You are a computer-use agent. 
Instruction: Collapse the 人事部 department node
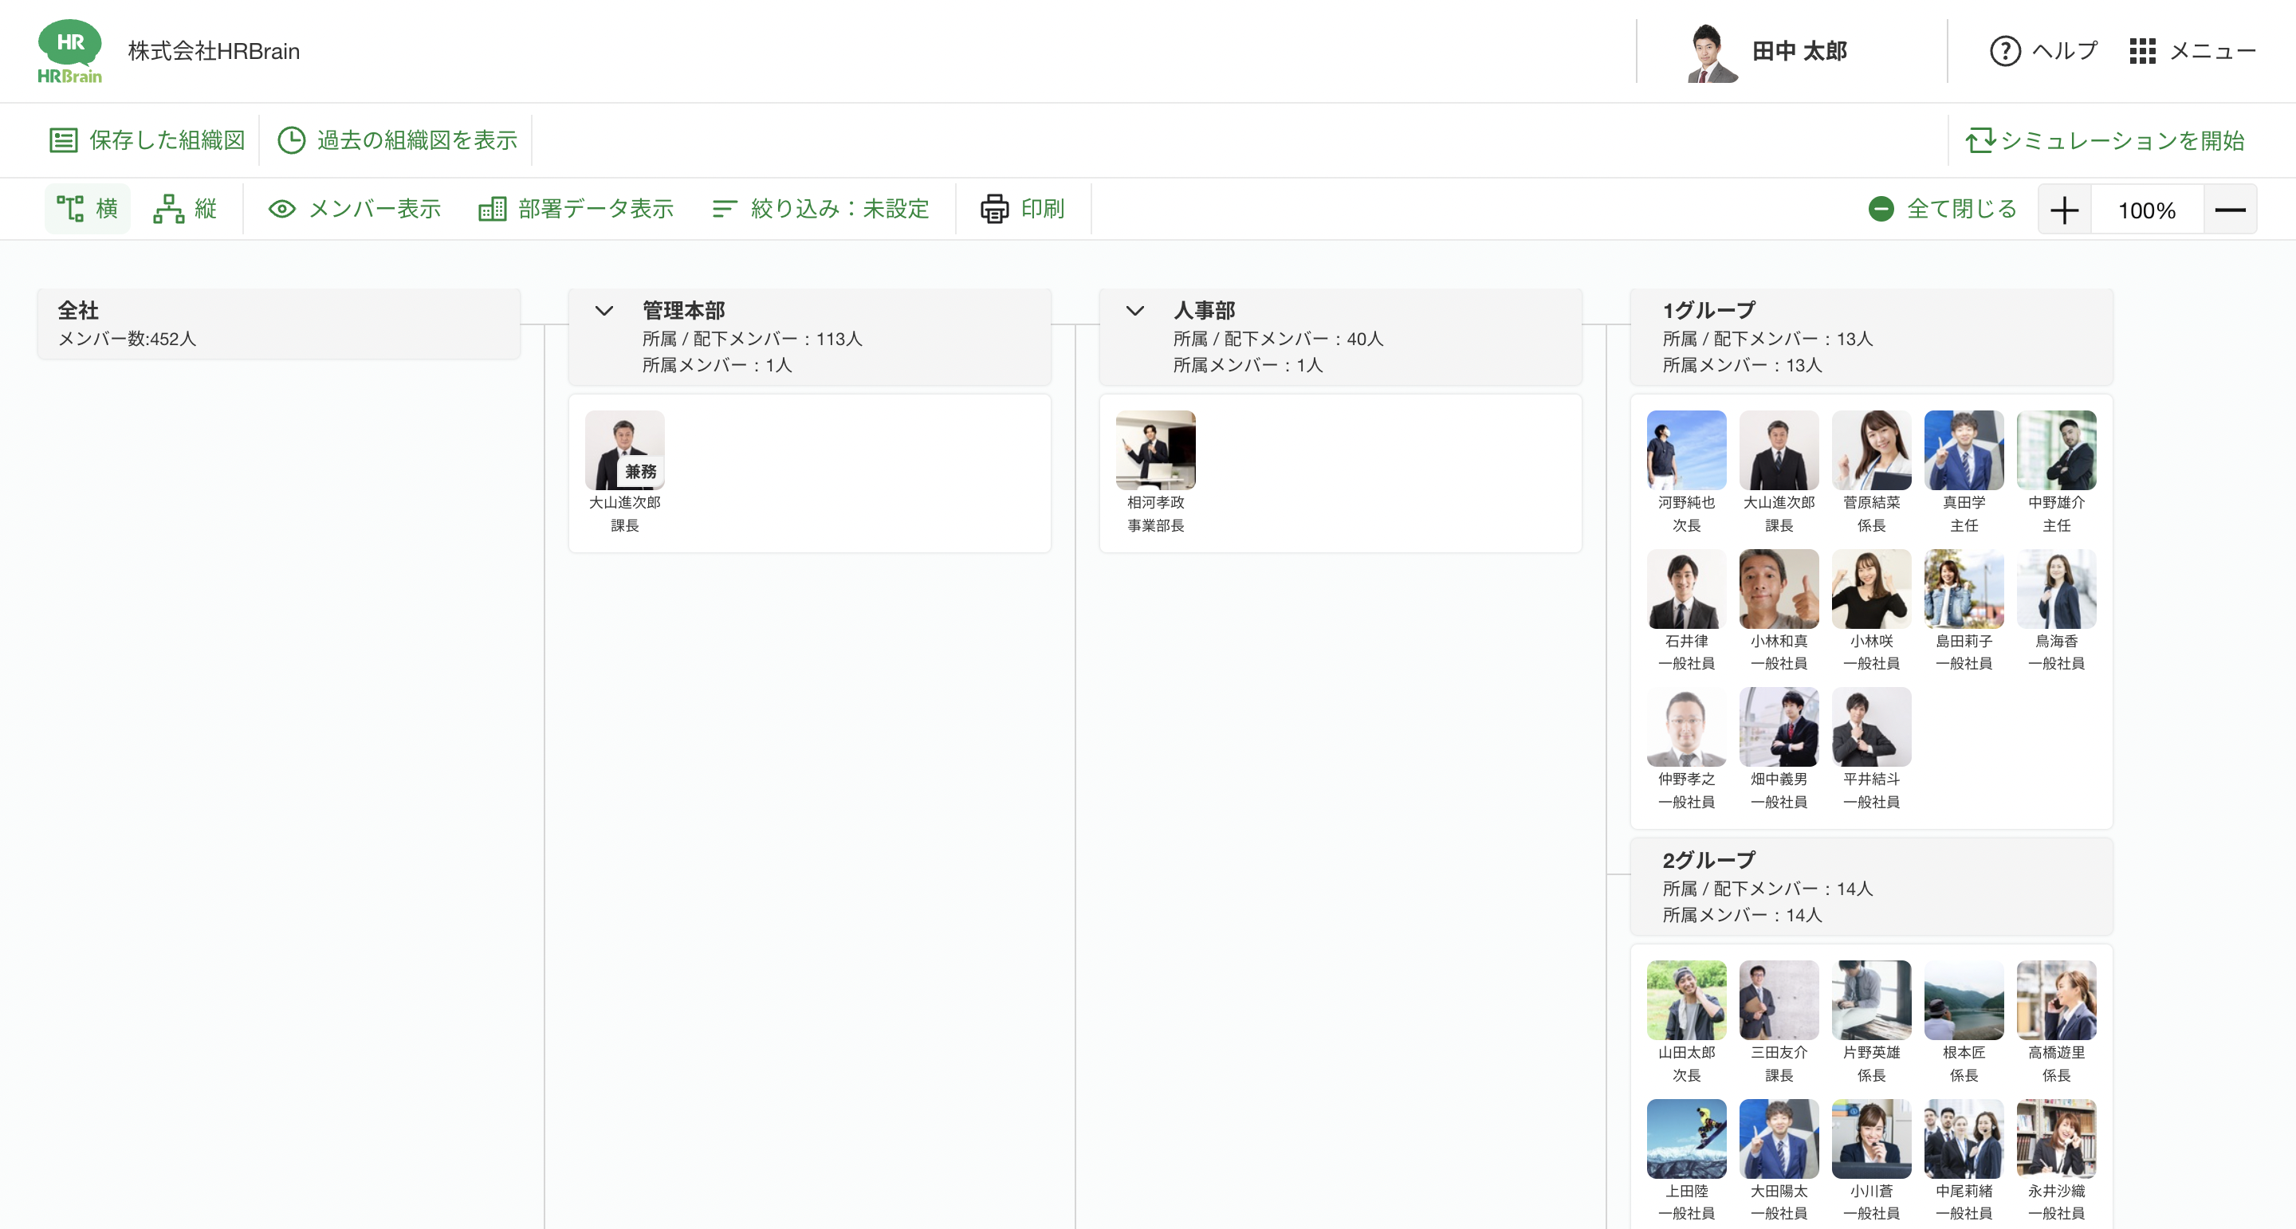pos(1134,310)
